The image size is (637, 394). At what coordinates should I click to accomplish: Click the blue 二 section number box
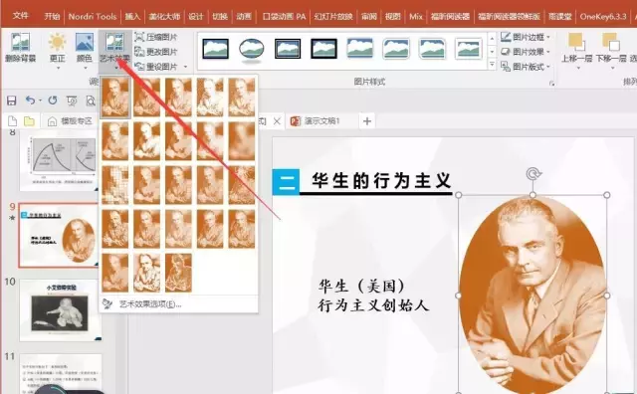pos(286,182)
